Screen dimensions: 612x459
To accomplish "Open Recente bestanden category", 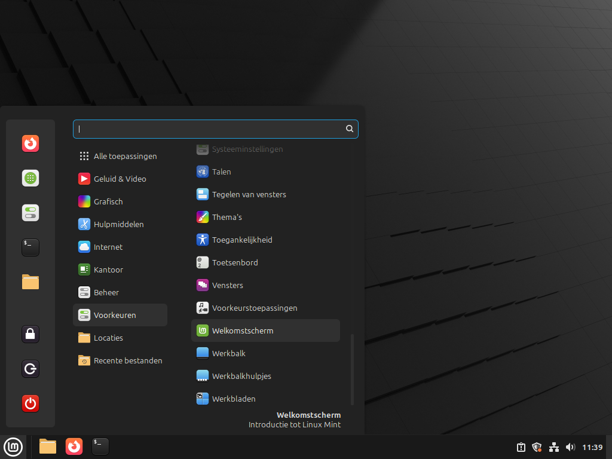I will [x=120, y=360].
